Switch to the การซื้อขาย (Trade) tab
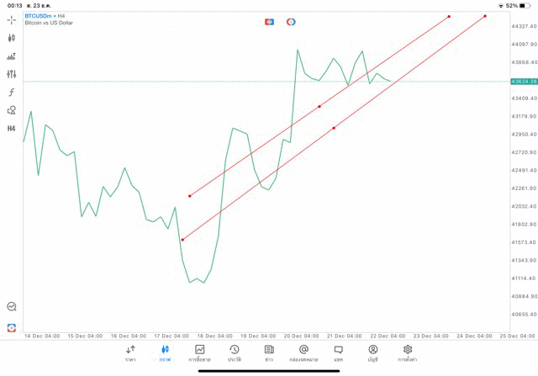The image size is (538, 376). click(x=200, y=353)
